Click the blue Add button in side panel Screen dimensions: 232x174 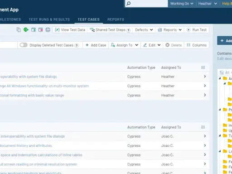225,40
